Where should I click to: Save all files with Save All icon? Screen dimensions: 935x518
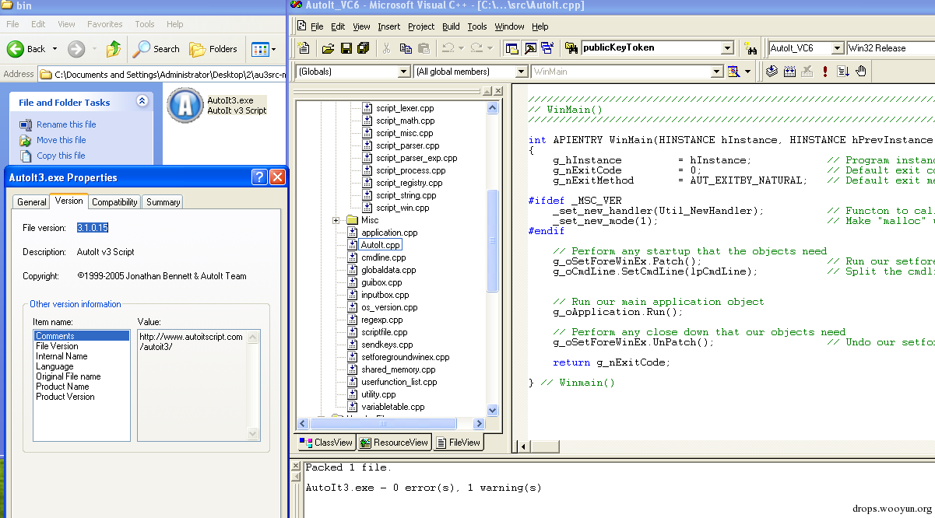(x=363, y=47)
